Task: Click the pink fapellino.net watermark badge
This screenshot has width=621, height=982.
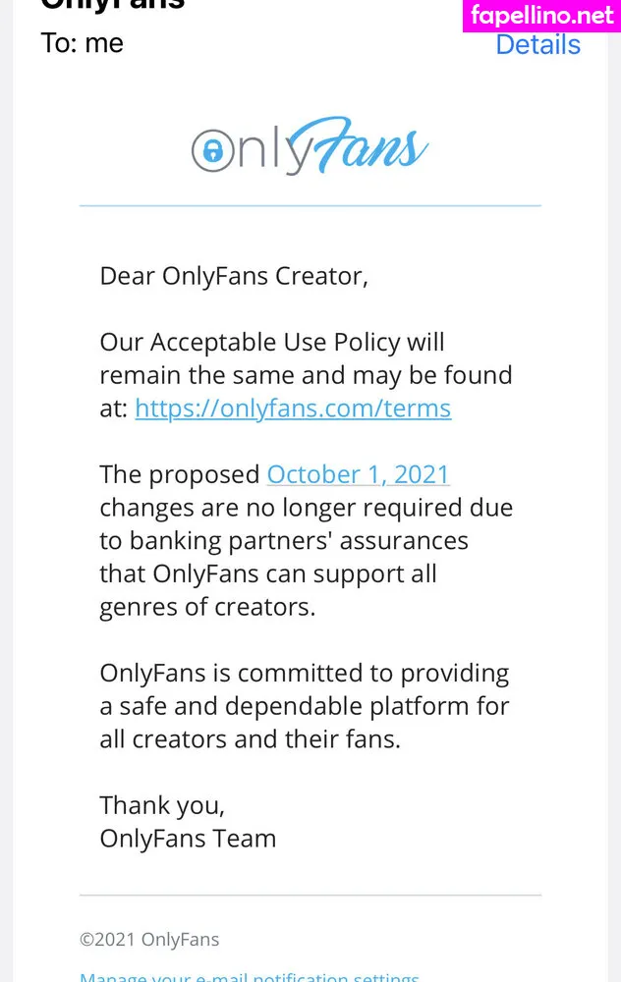Action: tap(541, 16)
